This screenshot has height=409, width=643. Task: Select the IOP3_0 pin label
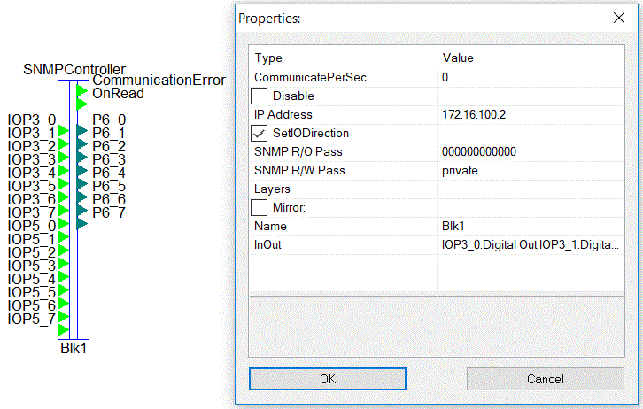[x=32, y=120]
